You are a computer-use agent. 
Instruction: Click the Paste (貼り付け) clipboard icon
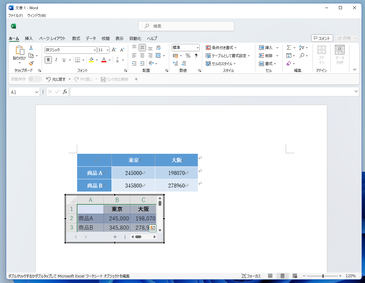tap(20, 50)
